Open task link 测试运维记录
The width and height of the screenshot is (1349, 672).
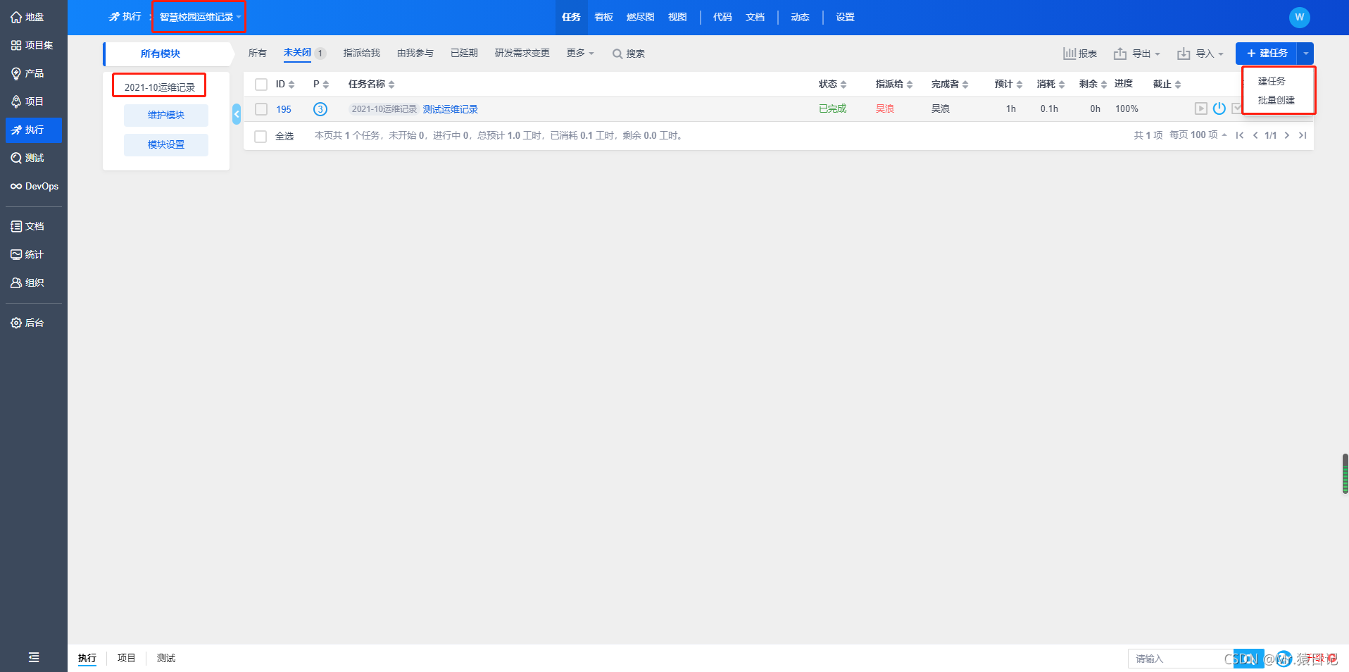coord(451,109)
